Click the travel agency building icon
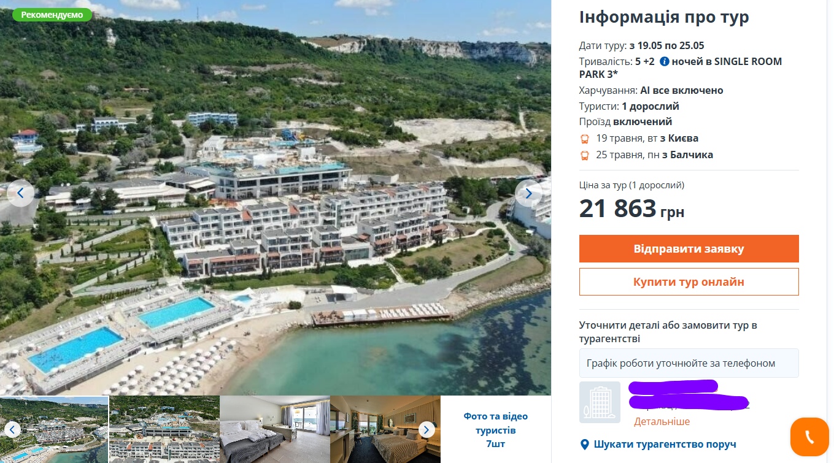Screen dimensions: 834x463 point(600,402)
